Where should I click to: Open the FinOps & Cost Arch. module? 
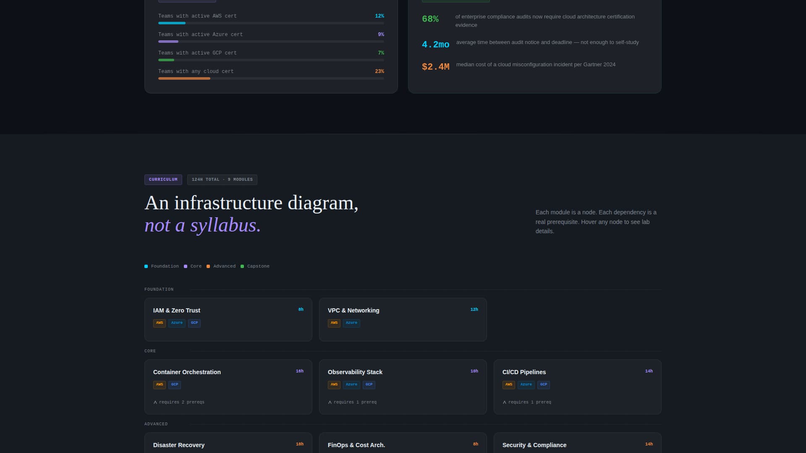(403, 443)
